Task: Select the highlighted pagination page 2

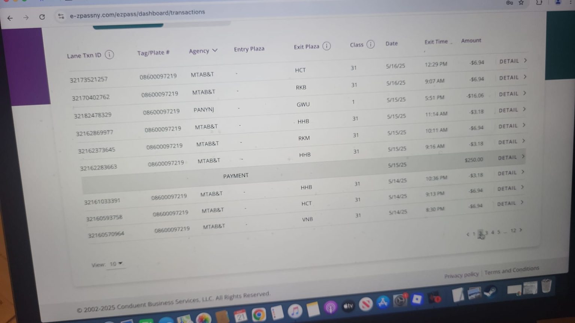Action: tap(480, 234)
